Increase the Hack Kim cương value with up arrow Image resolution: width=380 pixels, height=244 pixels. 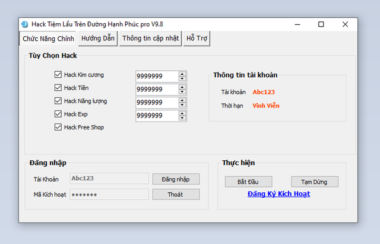(182, 74)
